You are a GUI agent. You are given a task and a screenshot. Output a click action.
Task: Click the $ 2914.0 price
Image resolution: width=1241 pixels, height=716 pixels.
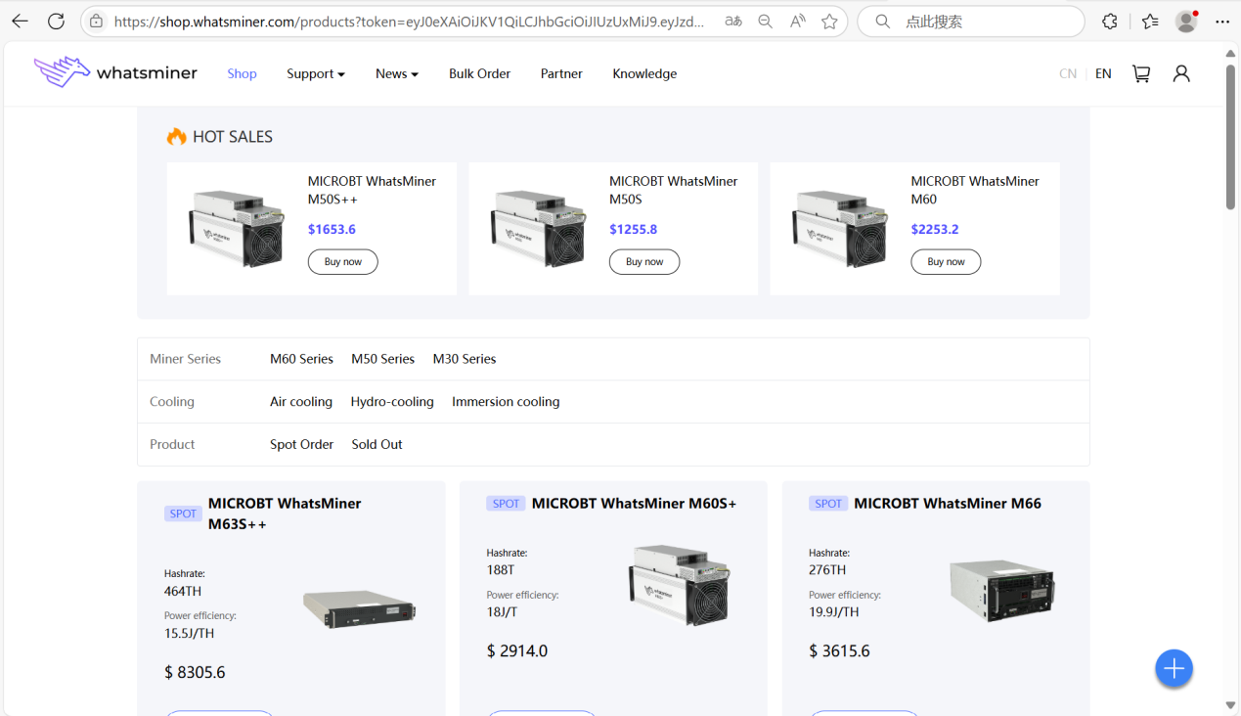point(517,651)
